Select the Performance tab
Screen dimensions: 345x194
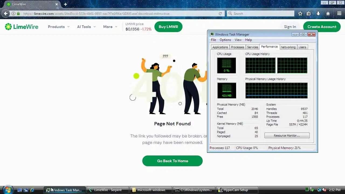(x=269, y=47)
